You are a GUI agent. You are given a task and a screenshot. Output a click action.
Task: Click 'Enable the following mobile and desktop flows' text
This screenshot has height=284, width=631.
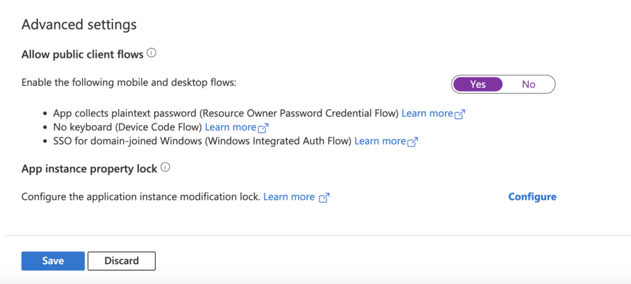(129, 83)
